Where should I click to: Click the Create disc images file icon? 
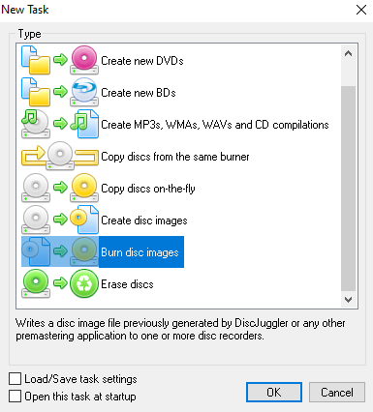pyautogui.click(x=84, y=220)
